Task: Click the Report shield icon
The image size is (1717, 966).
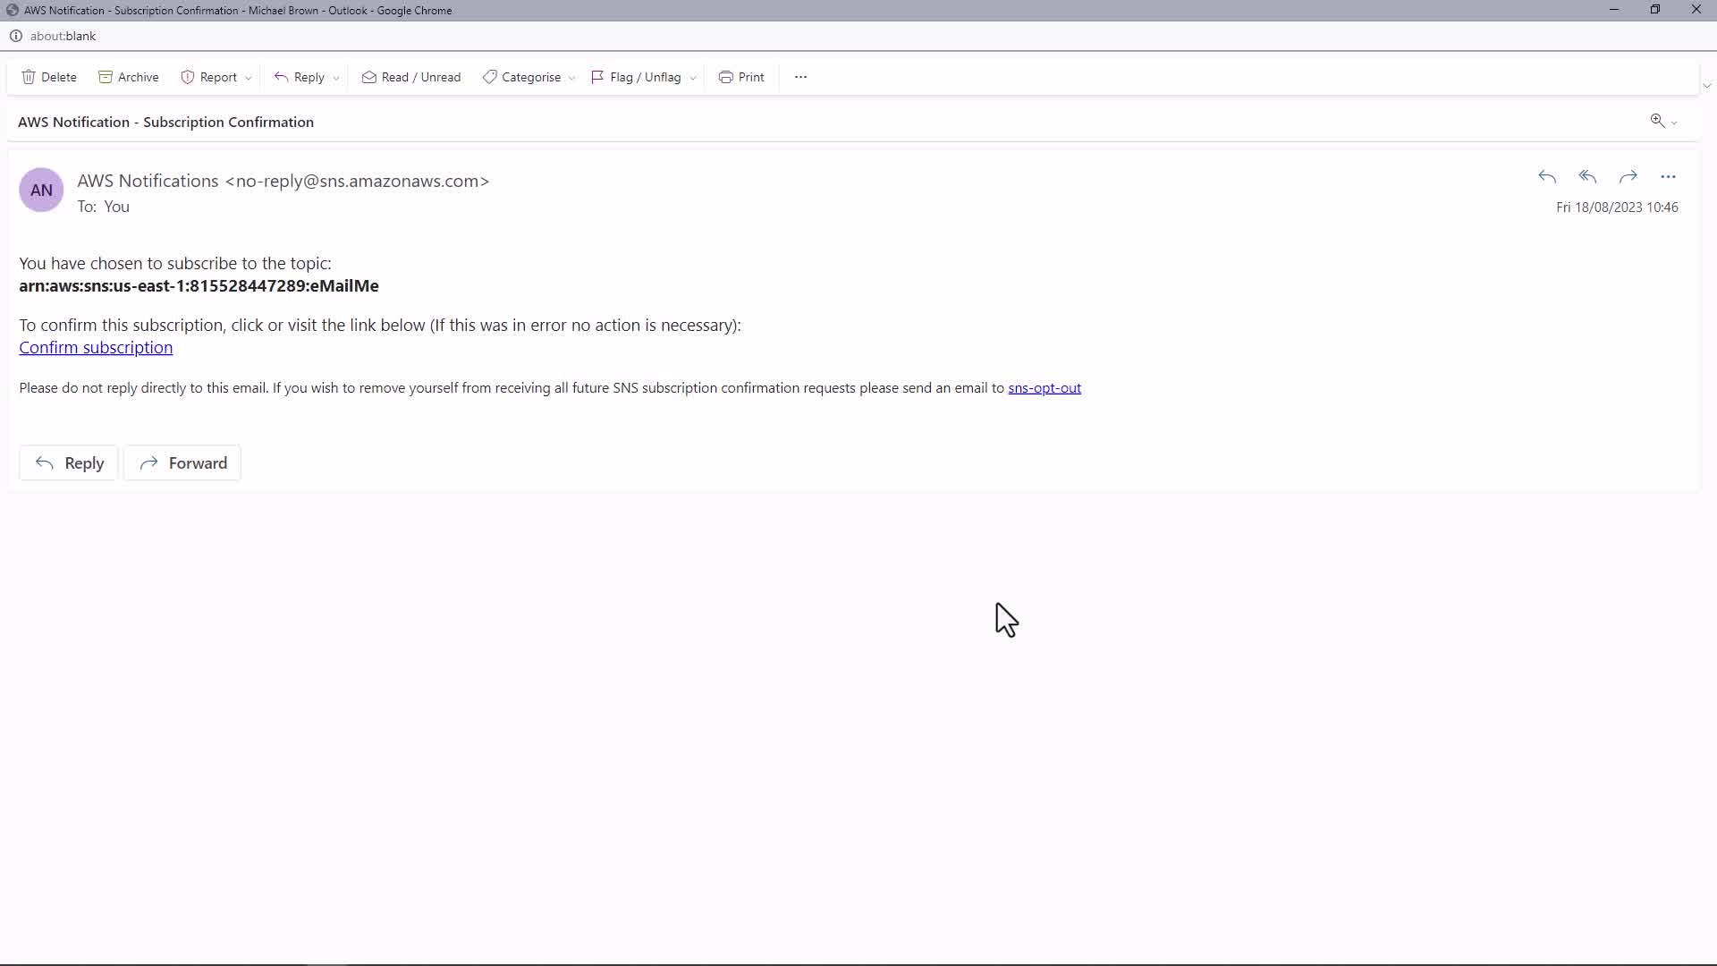Action: tap(188, 77)
